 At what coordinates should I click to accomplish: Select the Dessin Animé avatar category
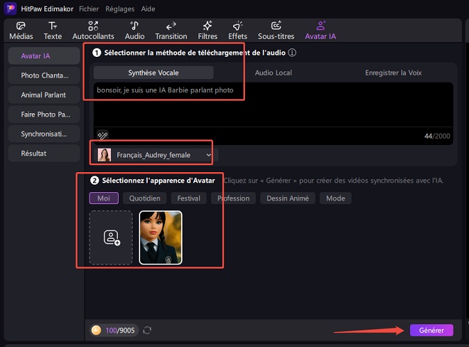click(x=288, y=198)
